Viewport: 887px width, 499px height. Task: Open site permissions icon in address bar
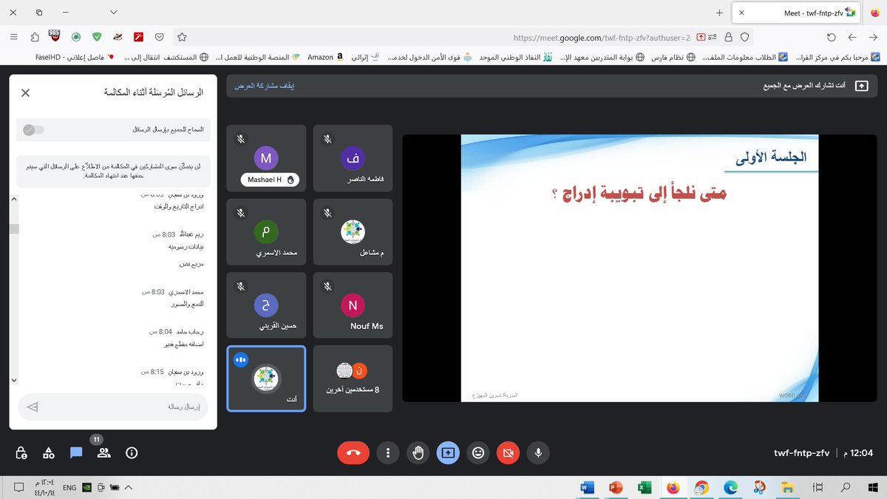(713, 37)
